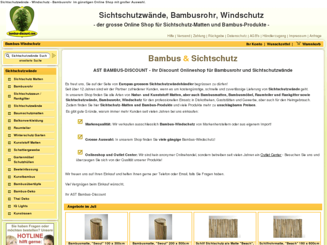The width and height of the screenshot is (327, 245).
Task: Click arrow icon beside Kunstbambus
Action: [9, 177]
